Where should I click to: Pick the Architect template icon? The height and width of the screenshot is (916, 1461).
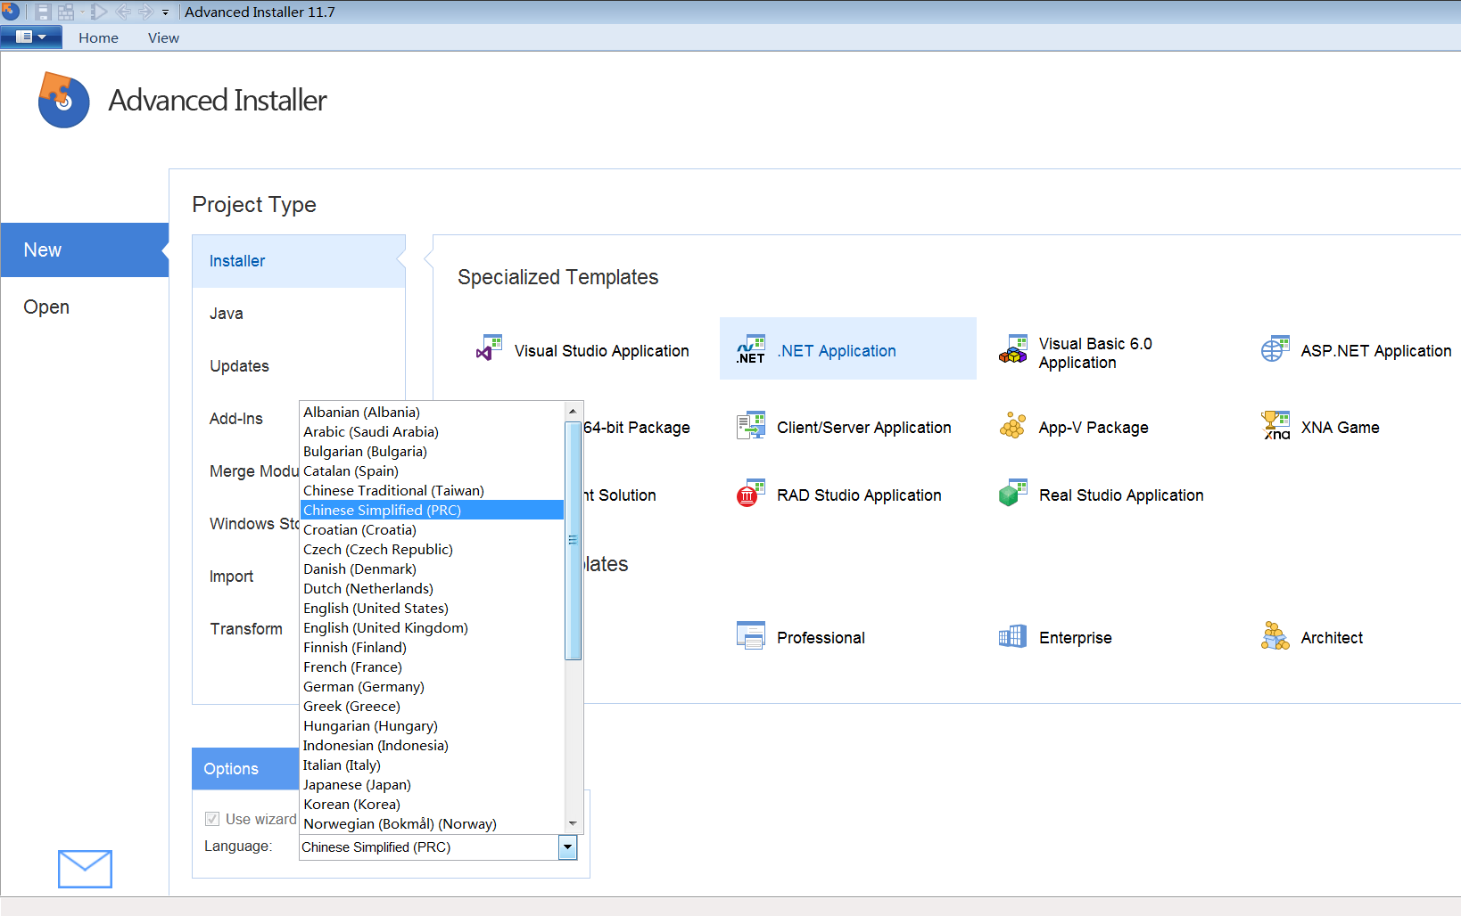(1275, 636)
